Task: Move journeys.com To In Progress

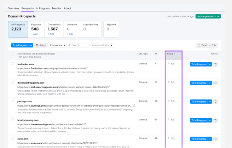Action: click(x=199, y=102)
